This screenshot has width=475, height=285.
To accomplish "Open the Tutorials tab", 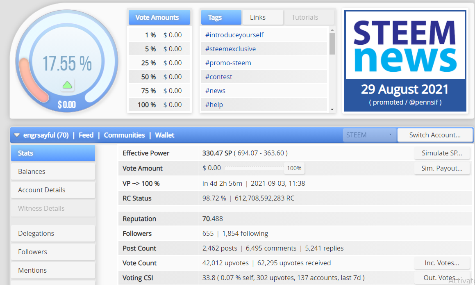I will tap(309, 17).
